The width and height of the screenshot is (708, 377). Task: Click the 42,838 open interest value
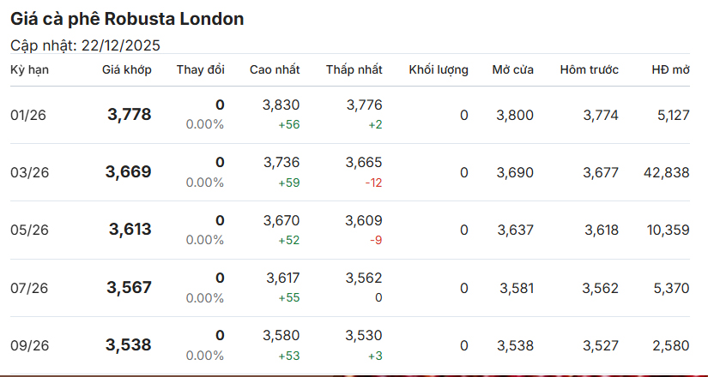pos(666,172)
